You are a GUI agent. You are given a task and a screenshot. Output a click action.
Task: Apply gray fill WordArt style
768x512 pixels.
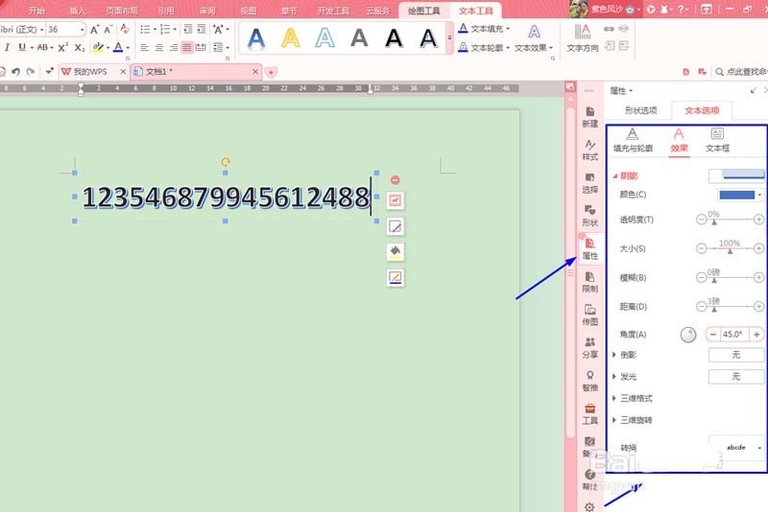point(359,38)
